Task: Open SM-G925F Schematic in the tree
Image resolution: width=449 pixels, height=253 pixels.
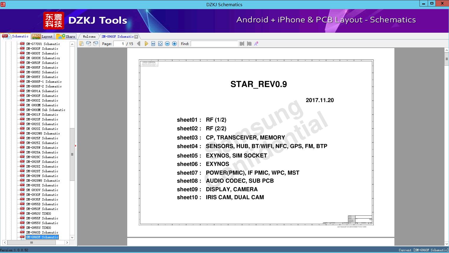Action: click(x=42, y=138)
